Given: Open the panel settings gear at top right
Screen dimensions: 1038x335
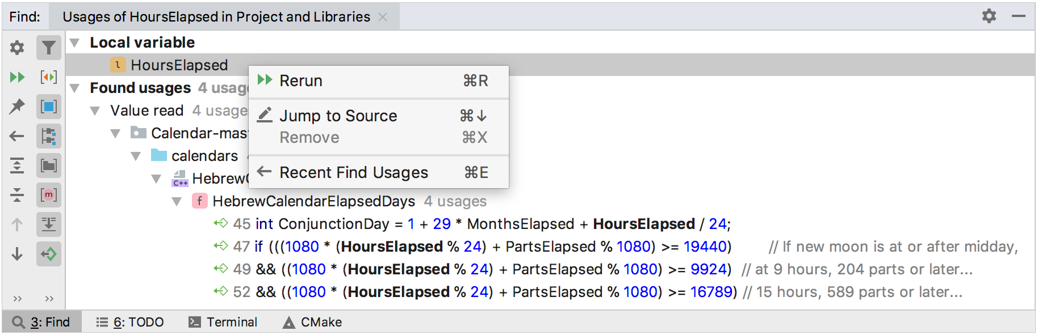Looking at the screenshot, I should [x=989, y=16].
